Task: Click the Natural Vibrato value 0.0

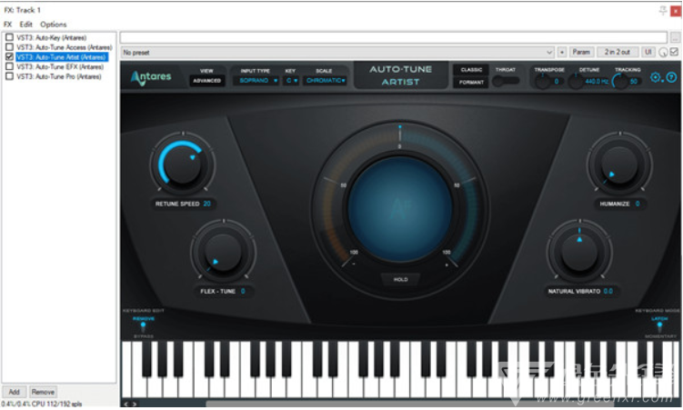Action: pyautogui.click(x=608, y=291)
